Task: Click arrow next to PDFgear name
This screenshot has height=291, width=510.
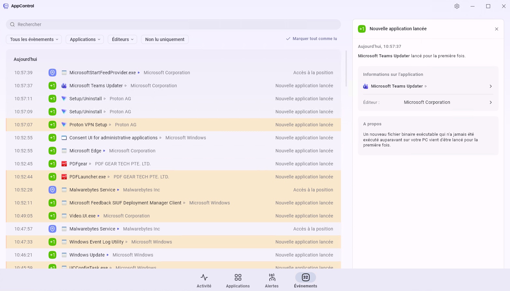Action: pos(90,164)
